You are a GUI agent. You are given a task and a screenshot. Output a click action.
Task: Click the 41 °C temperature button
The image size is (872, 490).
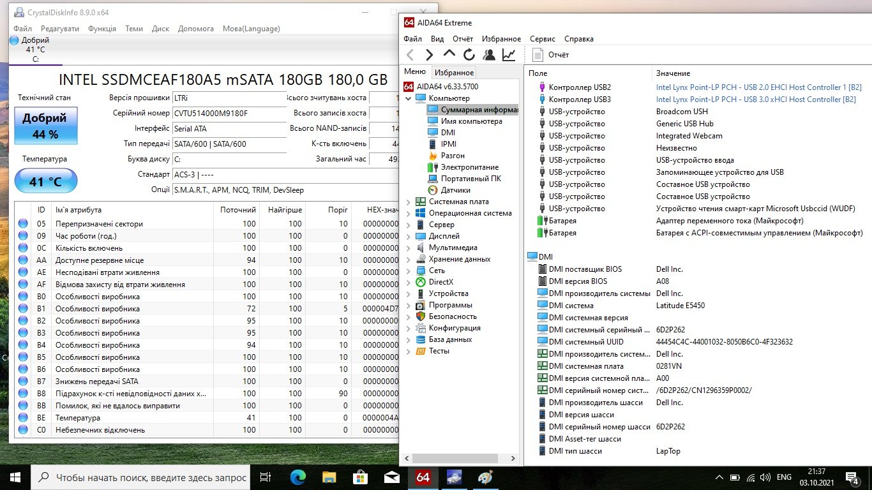[45, 182]
